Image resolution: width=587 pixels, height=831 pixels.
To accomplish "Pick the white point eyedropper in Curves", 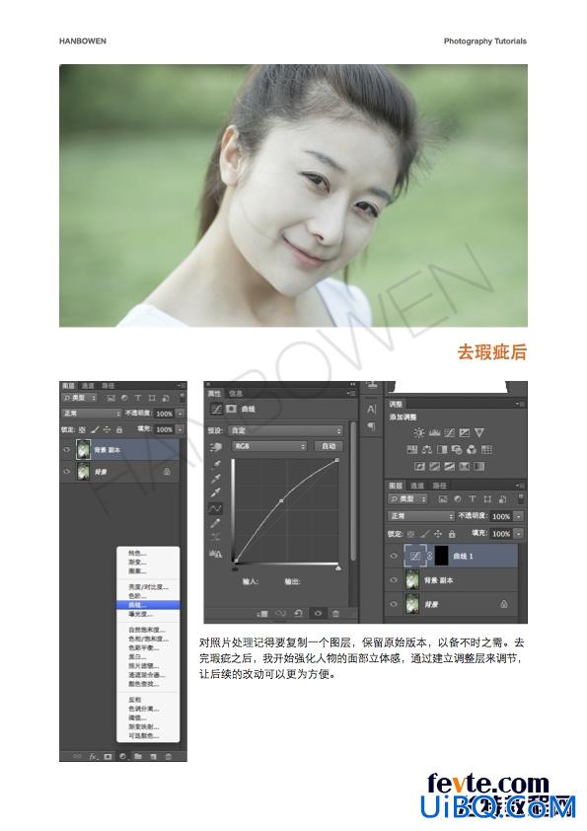I will click(216, 493).
